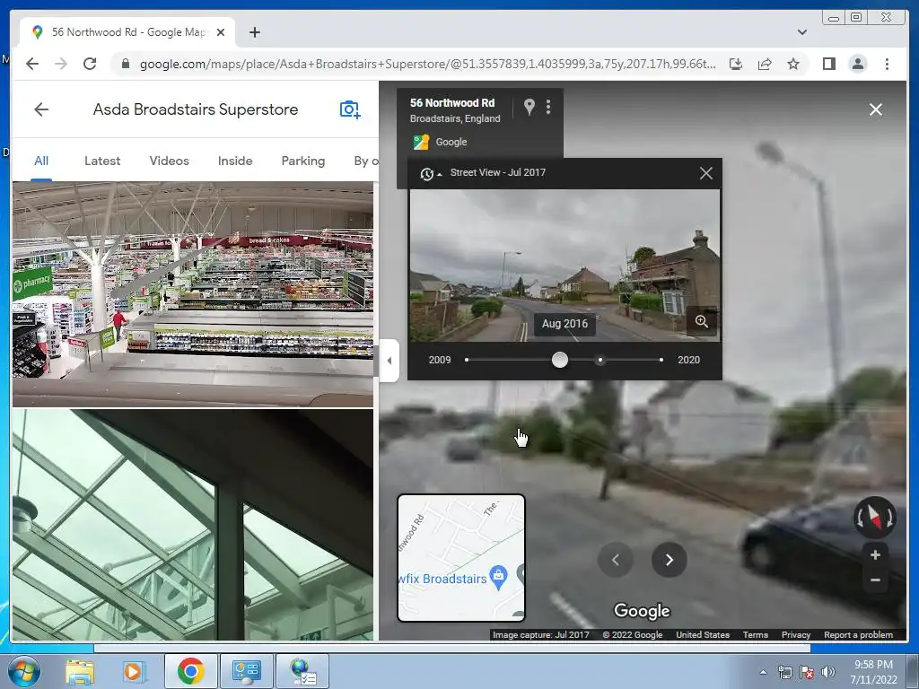Click the browser back arrow
The height and width of the screenshot is (689, 919).
(x=32, y=64)
